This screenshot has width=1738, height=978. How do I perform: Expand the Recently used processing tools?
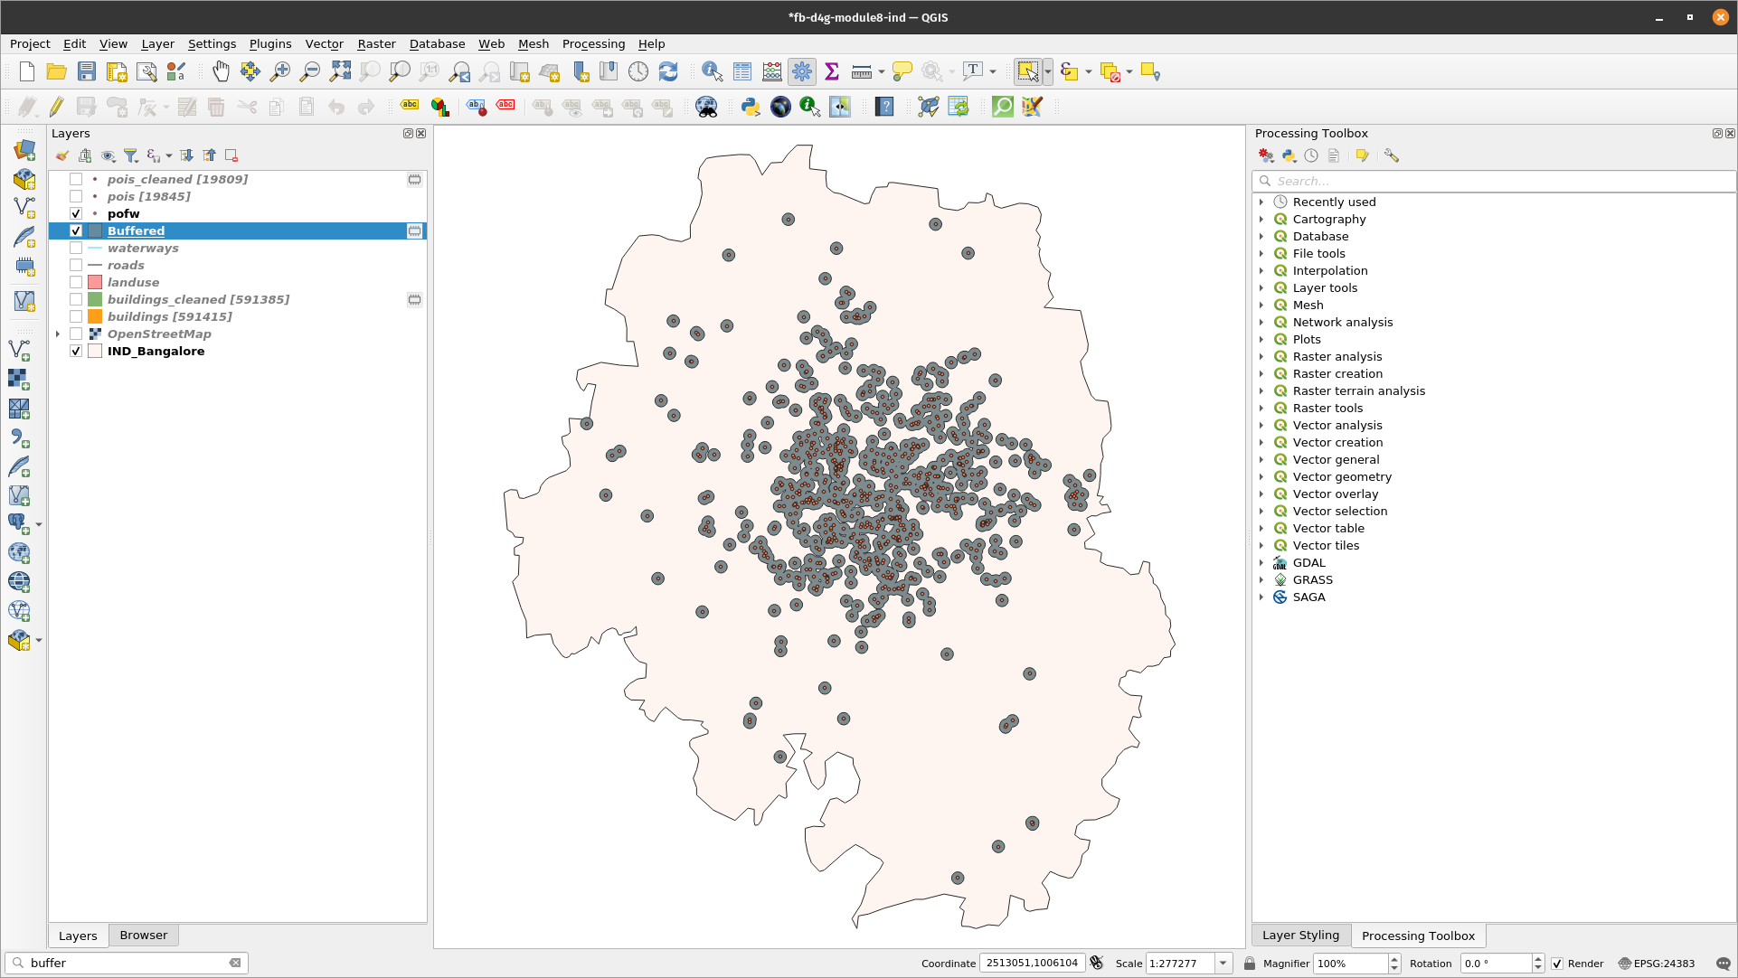(x=1261, y=202)
